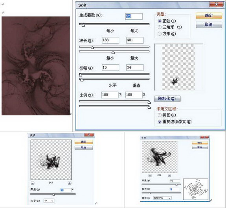
Task: Cancel the Wave dialog with 取消
Action: click(x=209, y=25)
